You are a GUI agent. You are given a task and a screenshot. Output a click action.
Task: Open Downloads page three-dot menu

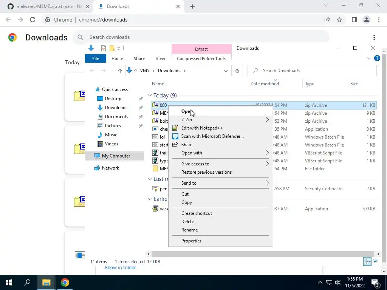[x=374, y=37]
